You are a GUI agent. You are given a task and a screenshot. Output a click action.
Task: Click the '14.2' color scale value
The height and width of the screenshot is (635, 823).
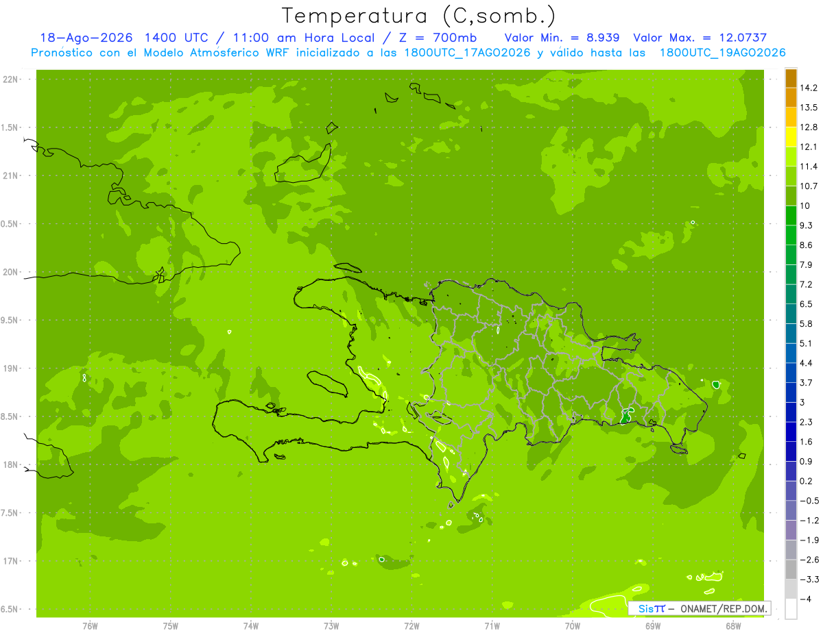pos(810,88)
